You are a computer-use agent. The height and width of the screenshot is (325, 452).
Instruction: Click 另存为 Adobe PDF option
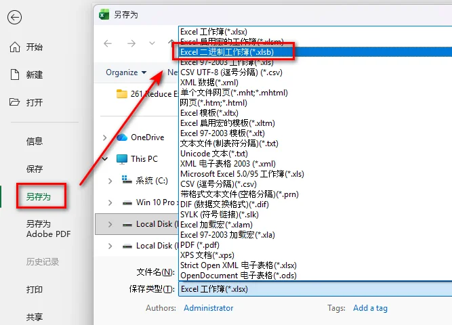tap(48, 229)
